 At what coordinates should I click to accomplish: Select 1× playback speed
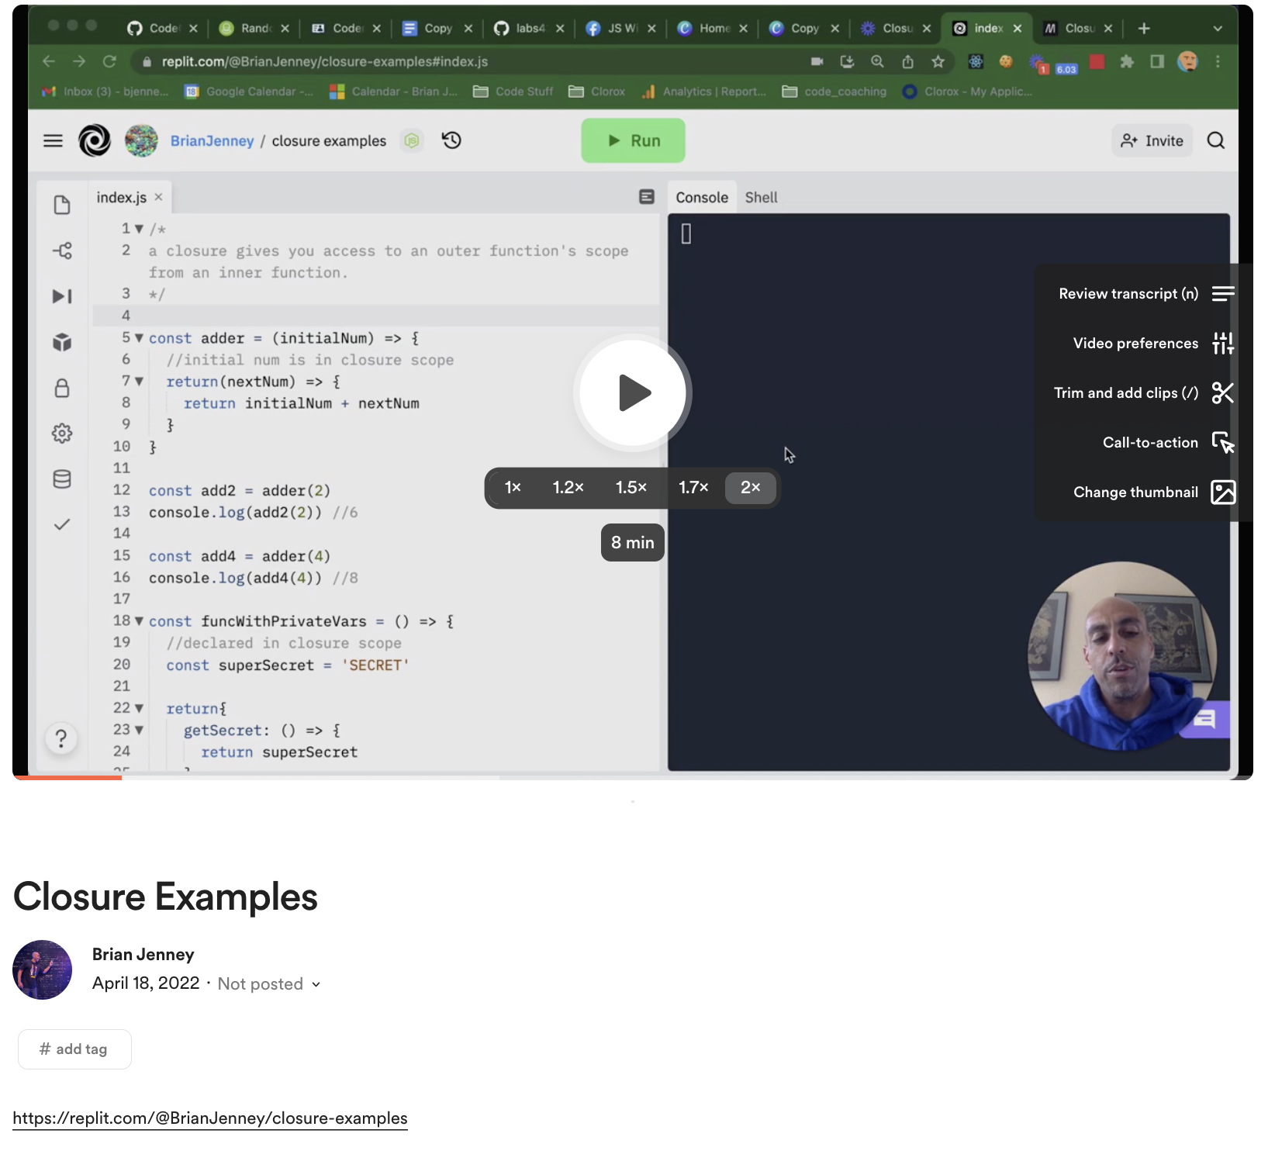(513, 488)
